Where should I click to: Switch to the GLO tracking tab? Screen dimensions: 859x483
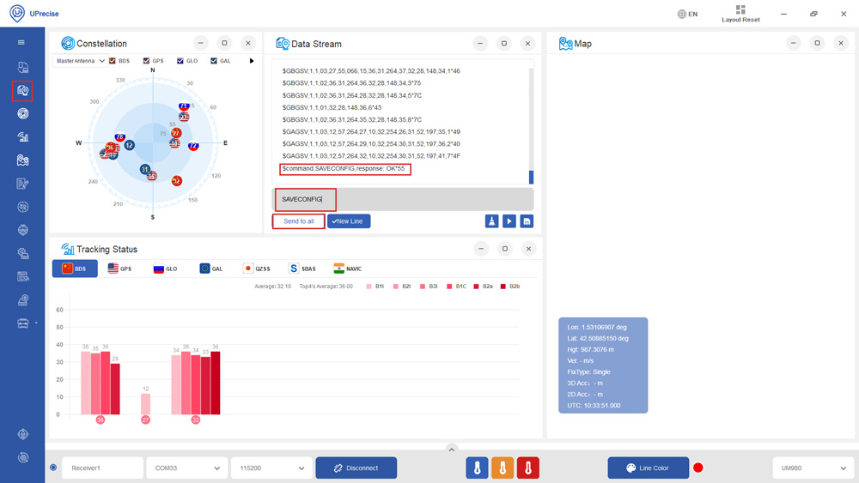click(165, 269)
